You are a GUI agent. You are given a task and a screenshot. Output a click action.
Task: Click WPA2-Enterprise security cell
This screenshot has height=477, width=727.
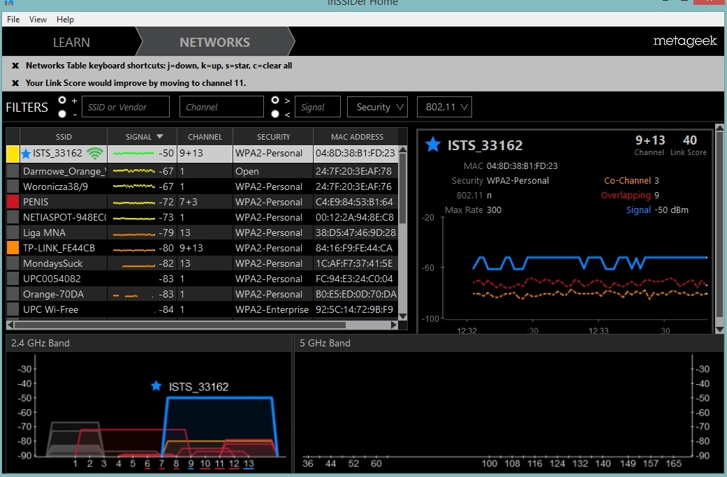(272, 309)
